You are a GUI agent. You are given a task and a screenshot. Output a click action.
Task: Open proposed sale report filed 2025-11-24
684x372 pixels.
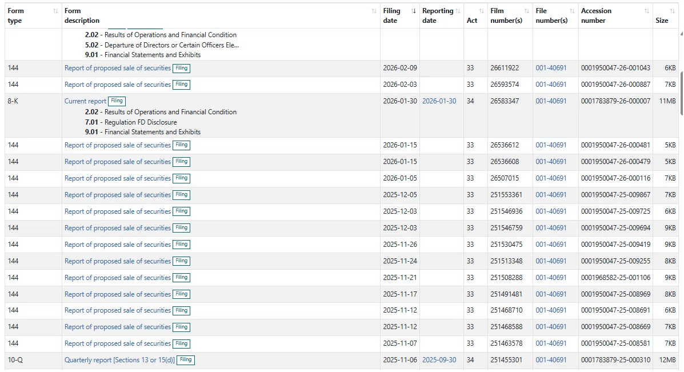coord(118,261)
